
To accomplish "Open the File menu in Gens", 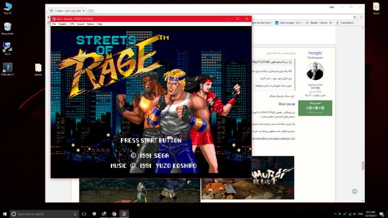I will tap(54, 24).
